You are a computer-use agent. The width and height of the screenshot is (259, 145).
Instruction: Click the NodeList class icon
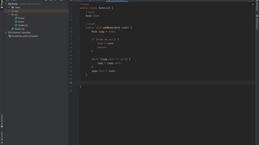coord(16,25)
